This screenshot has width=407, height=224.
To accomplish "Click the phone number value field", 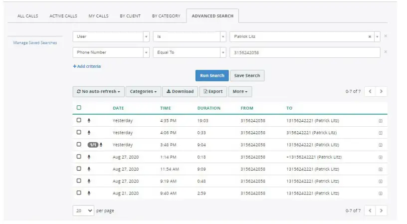I will coord(305,52).
